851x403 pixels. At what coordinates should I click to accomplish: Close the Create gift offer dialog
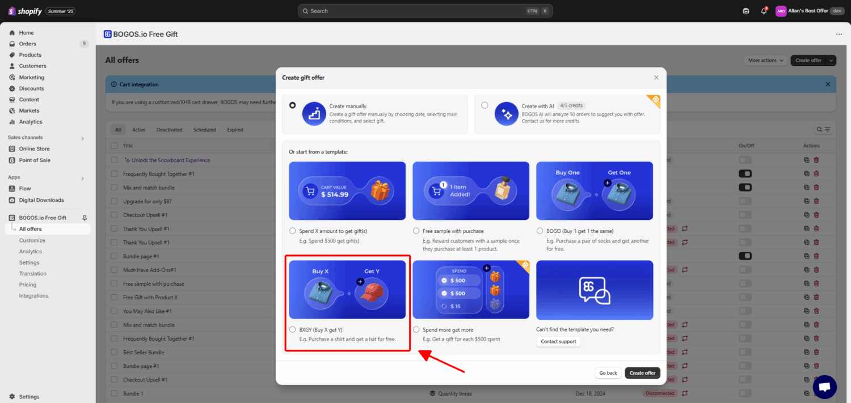pos(656,78)
